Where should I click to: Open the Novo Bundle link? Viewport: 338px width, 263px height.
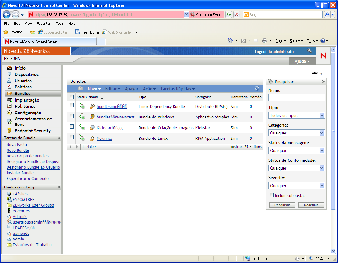(18, 150)
